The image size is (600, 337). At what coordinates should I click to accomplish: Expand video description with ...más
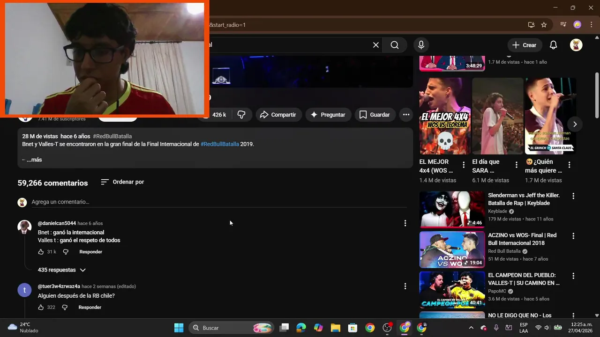click(x=34, y=160)
